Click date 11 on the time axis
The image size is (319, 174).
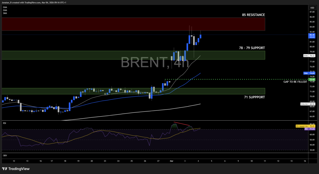[265, 161]
